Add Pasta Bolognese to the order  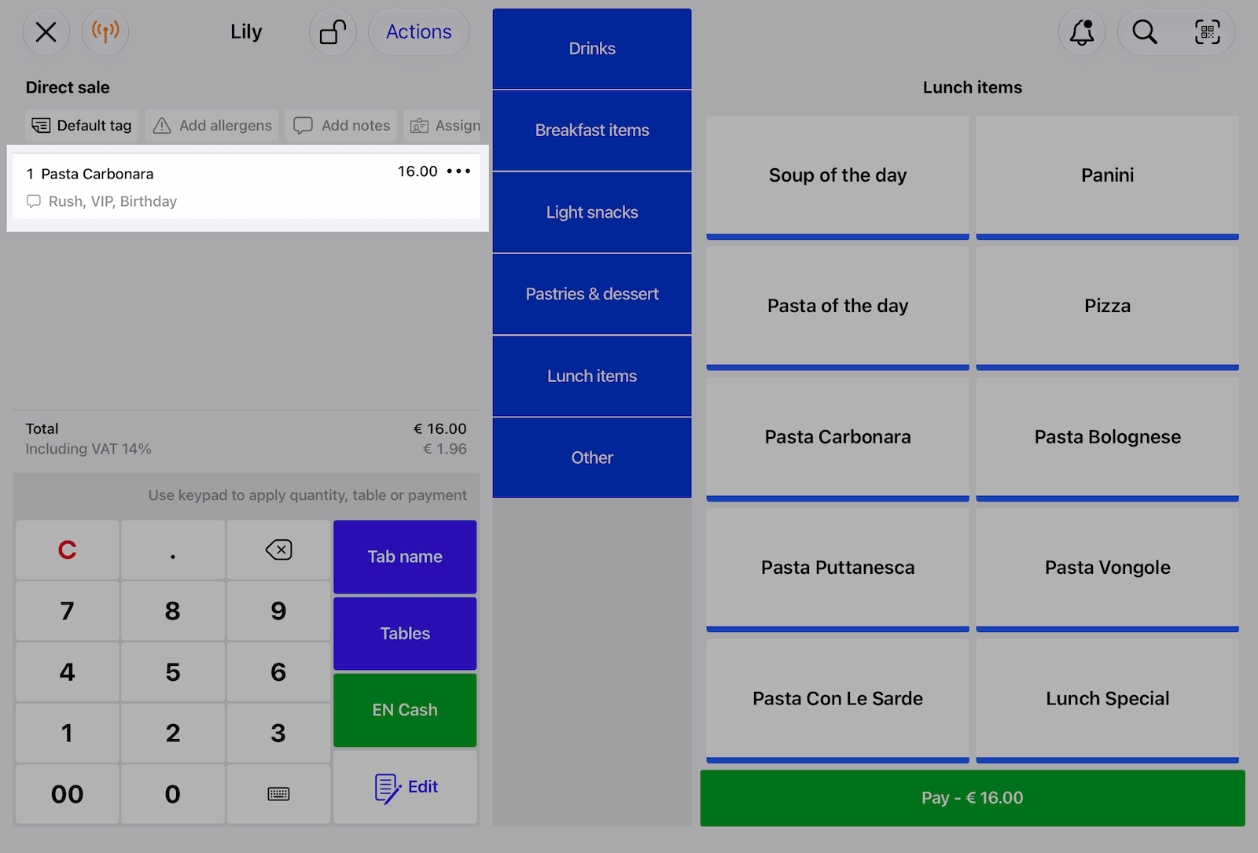tap(1107, 439)
